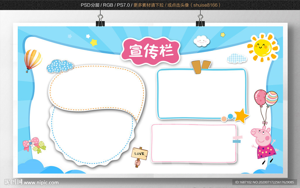This screenshot has width=300, height=188.
Task: Click inside the pink bordered rectangle frame
Action: [x=194, y=143]
